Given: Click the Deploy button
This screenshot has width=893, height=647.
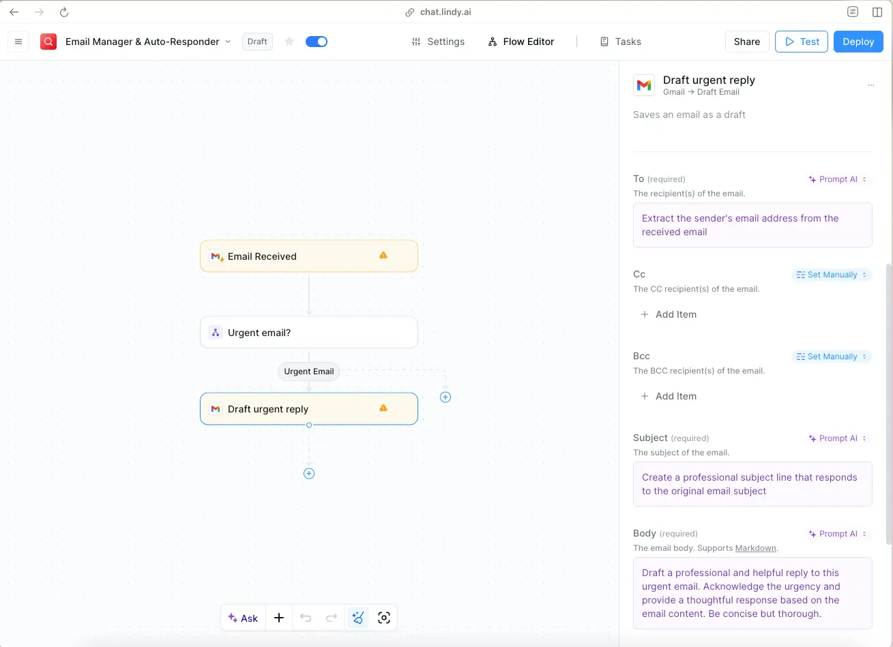Looking at the screenshot, I should click(858, 42).
